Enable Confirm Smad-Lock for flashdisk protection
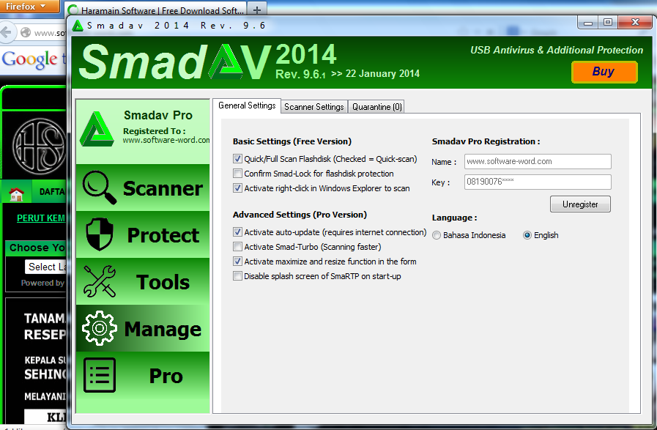Screen dimensions: 657x430 click(x=237, y=174)
